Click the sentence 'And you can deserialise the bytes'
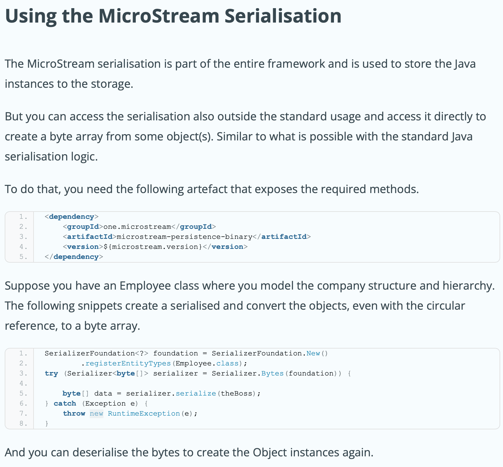 [189, 453]
